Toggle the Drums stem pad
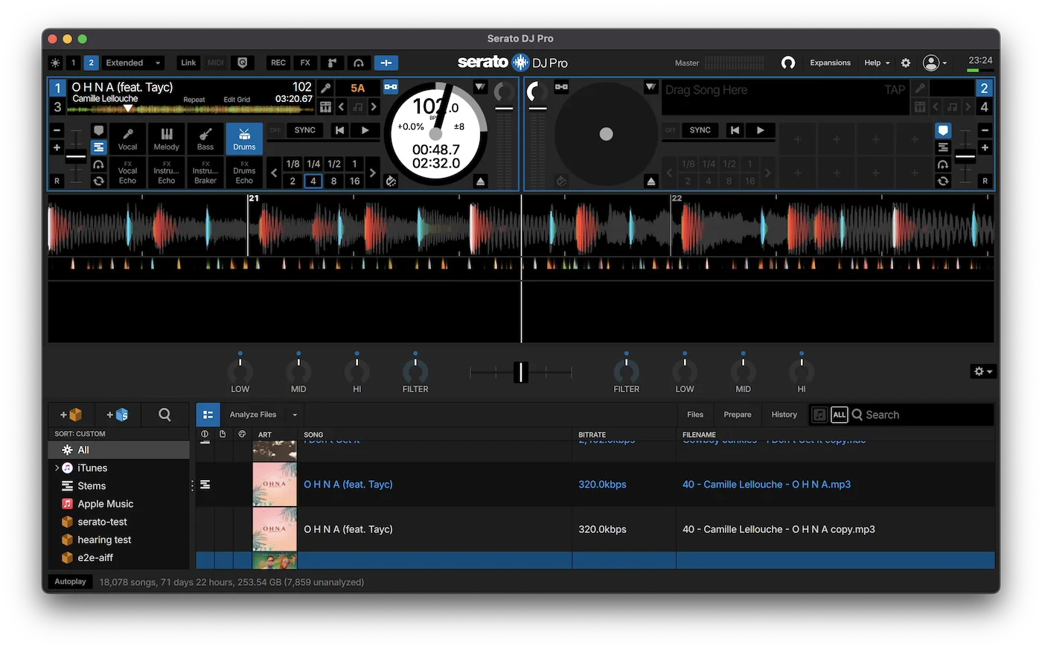The width and height of the screenshot is (1042, 649). tap(244, 138)
